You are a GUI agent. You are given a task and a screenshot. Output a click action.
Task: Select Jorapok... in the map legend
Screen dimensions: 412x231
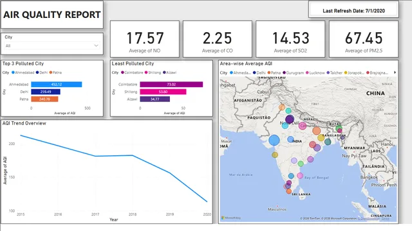point(354,73)
